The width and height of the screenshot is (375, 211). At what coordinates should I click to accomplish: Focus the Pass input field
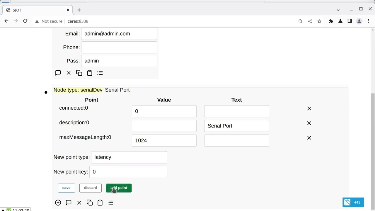pyautogui.click(x=119, y=61)
